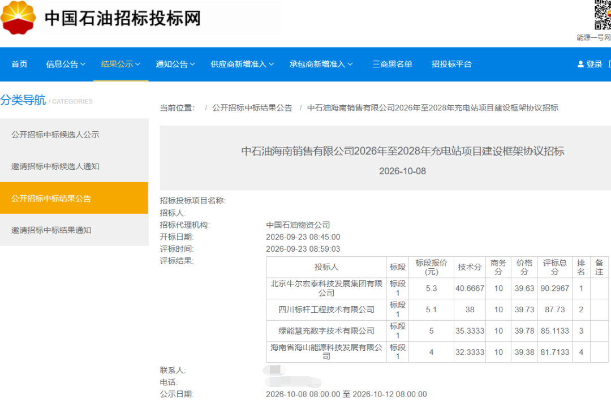Click agency name 中国石油物资公司
The image size is (611, 400).
298,225
